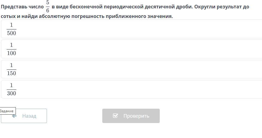Click the numerator 1 above 300
Viewport: 262px width, 138px height.
click(x=11, y=85)
